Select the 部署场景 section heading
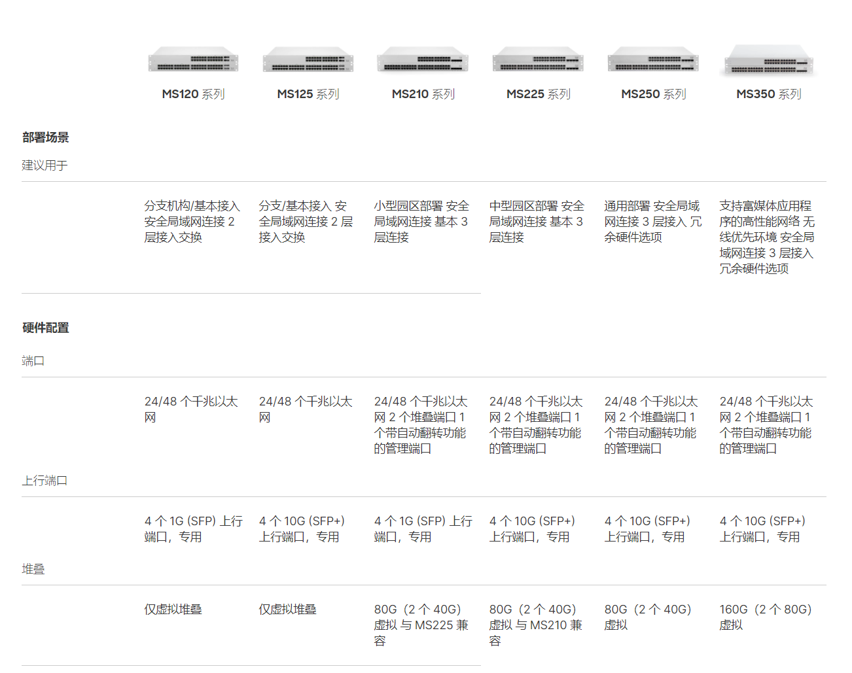The height and width of the screenshot is (673, 852). [x=45, y=137]
